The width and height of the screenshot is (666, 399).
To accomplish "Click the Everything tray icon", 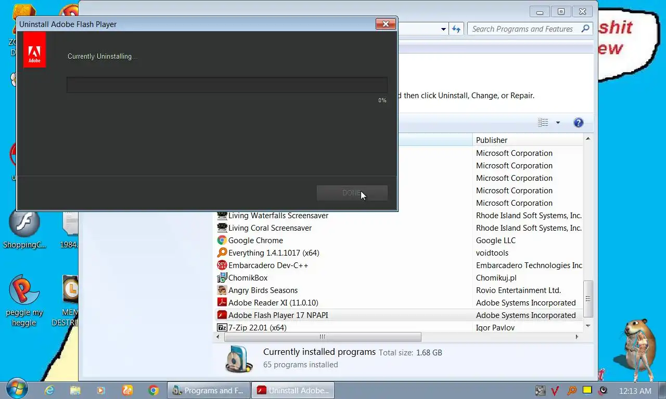I will (571, 391).
